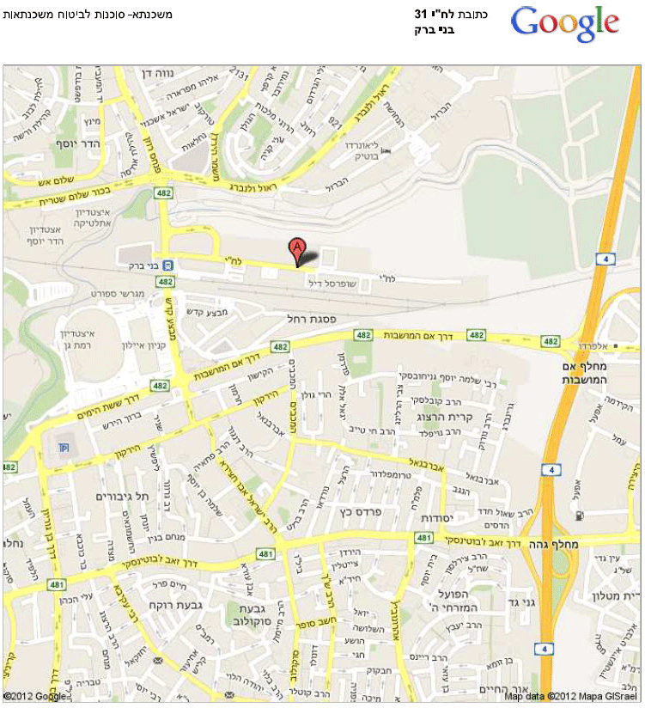
Task: Select the 481 shield above יסודות
Action: coord(423,537)
